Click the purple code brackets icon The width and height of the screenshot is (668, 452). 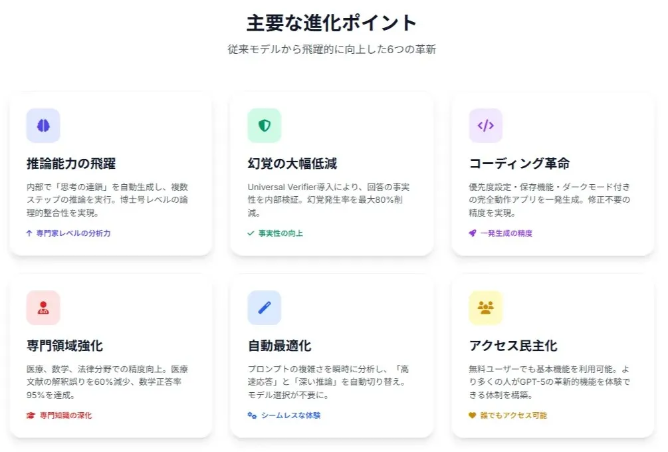(486, 126)
